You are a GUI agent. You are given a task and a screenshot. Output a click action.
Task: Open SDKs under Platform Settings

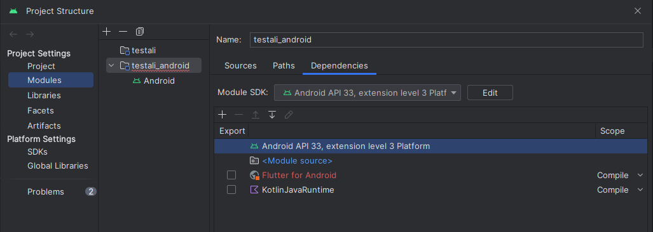click(38, 152)
